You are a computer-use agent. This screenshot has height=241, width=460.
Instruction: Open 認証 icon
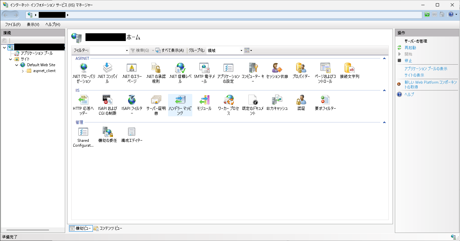(x=301, y=103)
